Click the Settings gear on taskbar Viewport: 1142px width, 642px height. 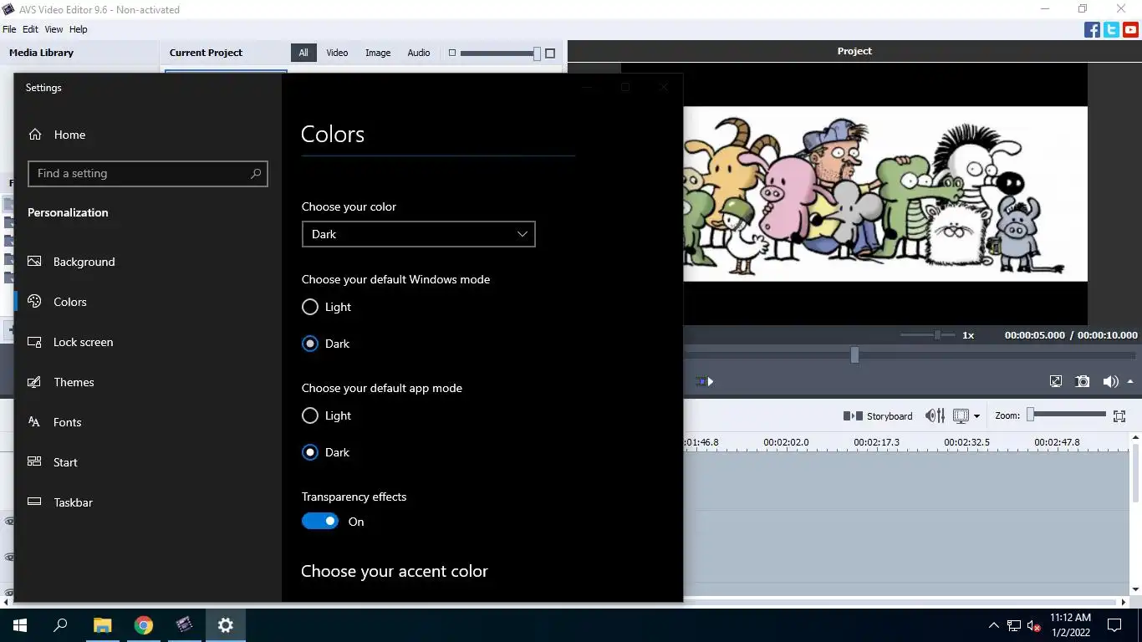point(226,624)
